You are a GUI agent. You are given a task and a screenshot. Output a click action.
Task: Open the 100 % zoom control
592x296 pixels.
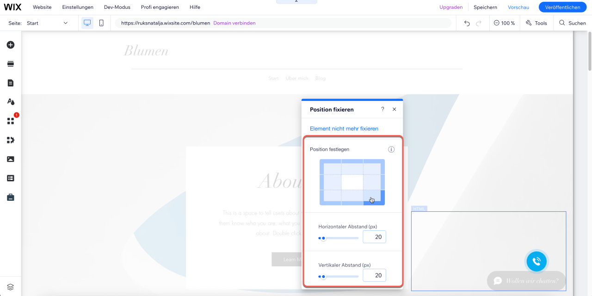504,23
